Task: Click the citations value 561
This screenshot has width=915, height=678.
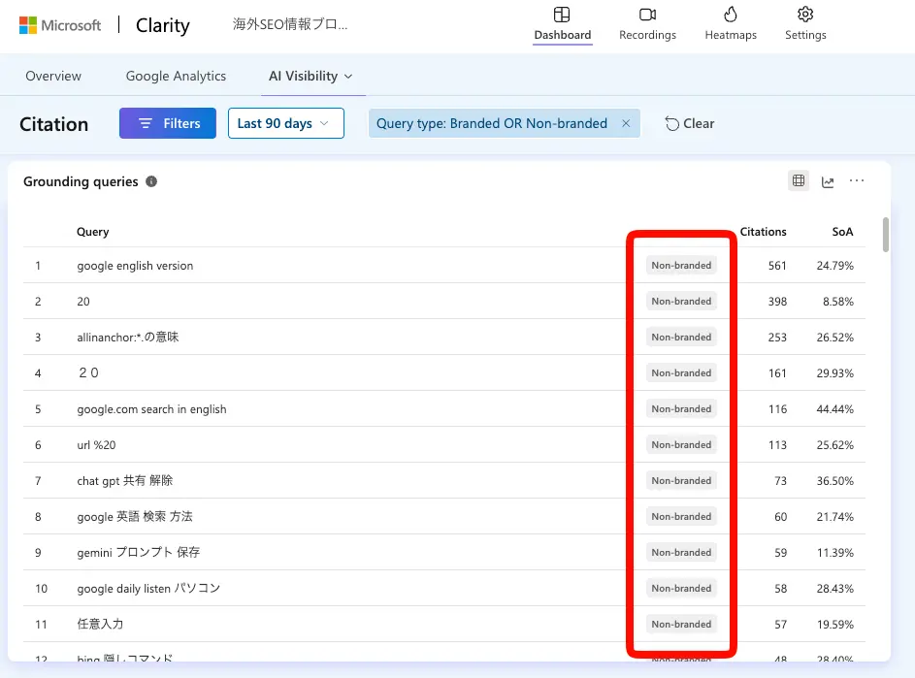Action: [x=777, y=266]
